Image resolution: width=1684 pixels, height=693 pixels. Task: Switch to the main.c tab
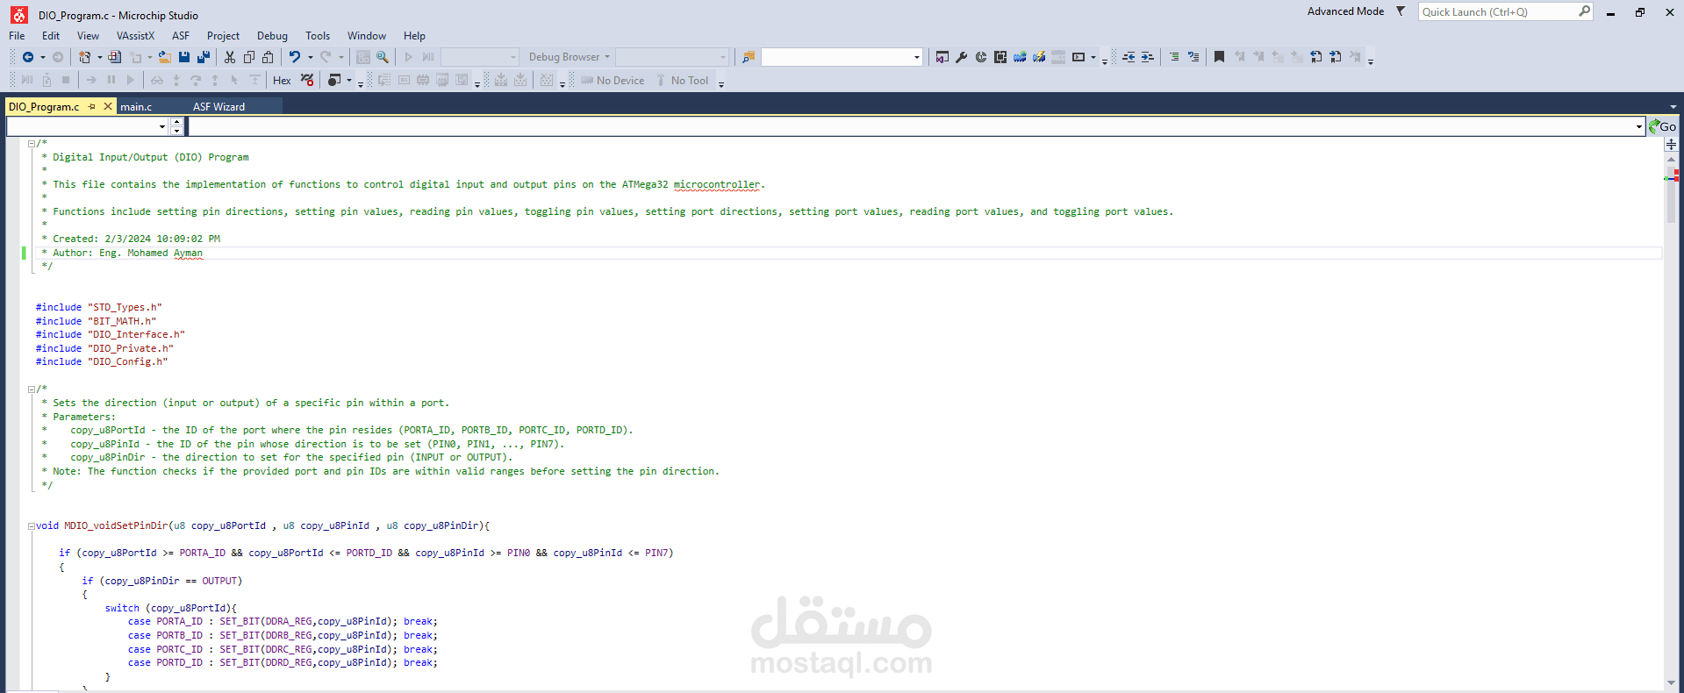136,106
